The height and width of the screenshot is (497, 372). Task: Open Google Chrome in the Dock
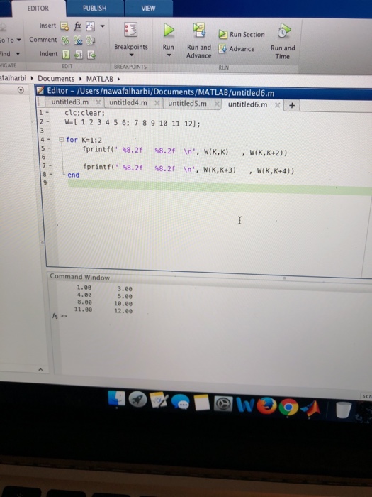pos(288,407)
